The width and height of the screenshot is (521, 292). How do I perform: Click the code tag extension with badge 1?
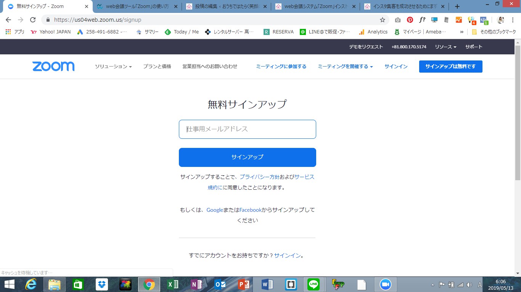coord(484,20)
